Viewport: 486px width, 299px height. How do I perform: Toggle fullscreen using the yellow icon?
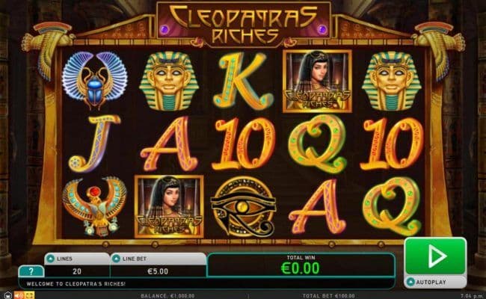(x=29, y=295)
